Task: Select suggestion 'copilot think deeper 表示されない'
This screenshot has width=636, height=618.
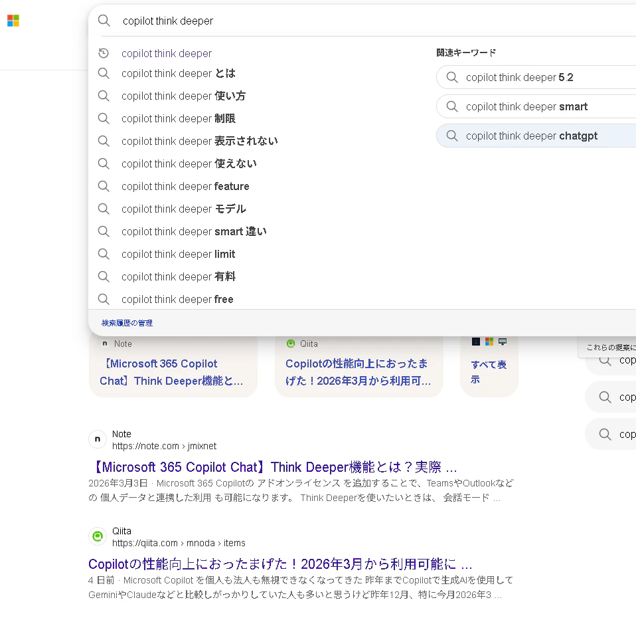Action: (200, 141)
